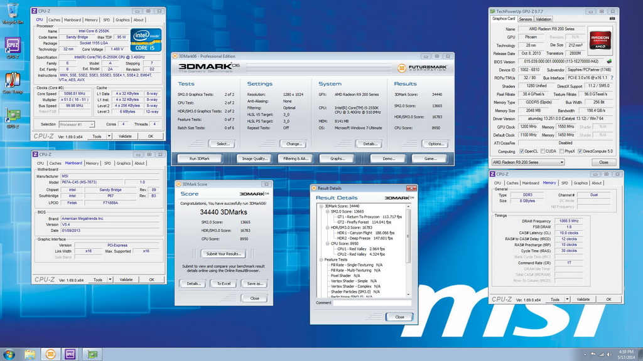
Task: Open About tab in top CPU-Z window
Action: click(x=139, y=19)
